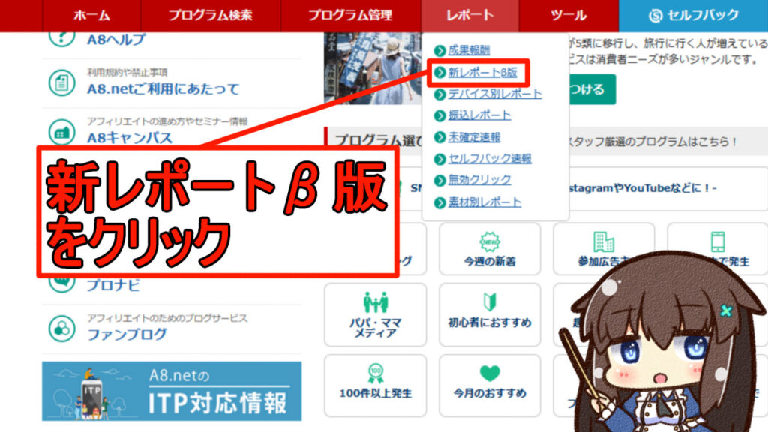Open the 初心者におすすめ category card
The image size is (768, 432).
pyautogui.click(x=489, y=314)
